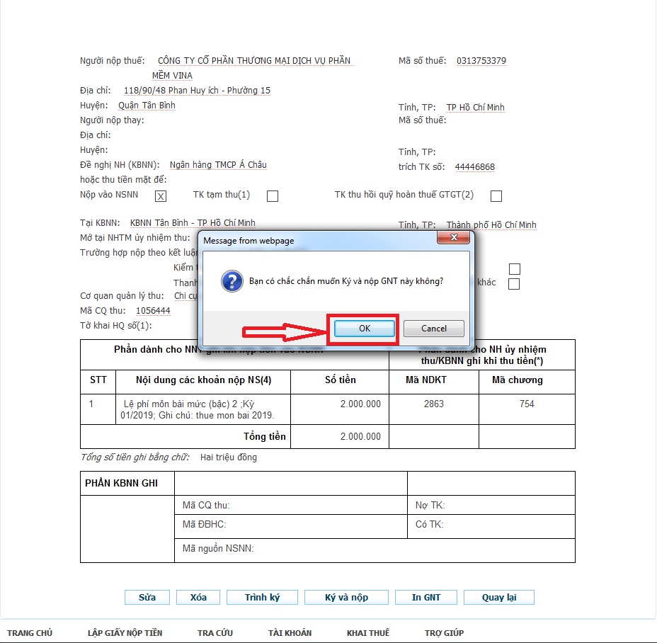The width and height of the screenshot is (657, 643).
Task: Click the In GNT button
Action: tap(425, 597)
